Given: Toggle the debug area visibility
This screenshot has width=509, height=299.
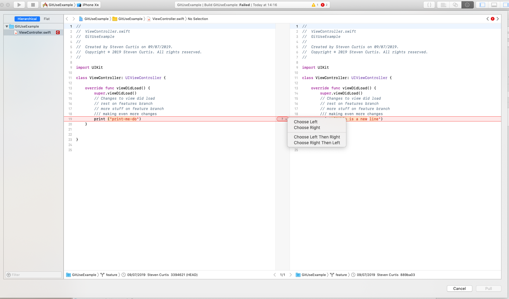Looking at the screenshot, I should click(494, 5).
